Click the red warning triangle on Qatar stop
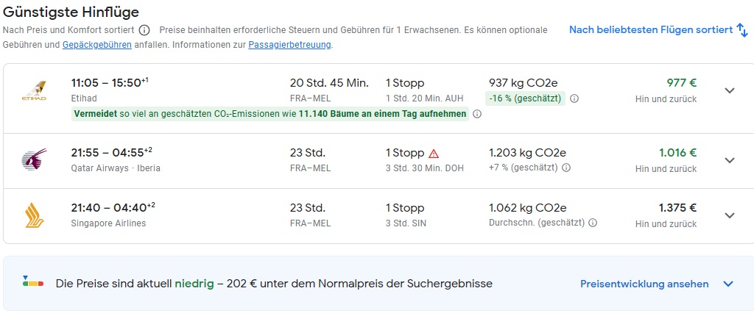Image resolution: width=754 pixels, height=316 pixels. coord(434,154)
